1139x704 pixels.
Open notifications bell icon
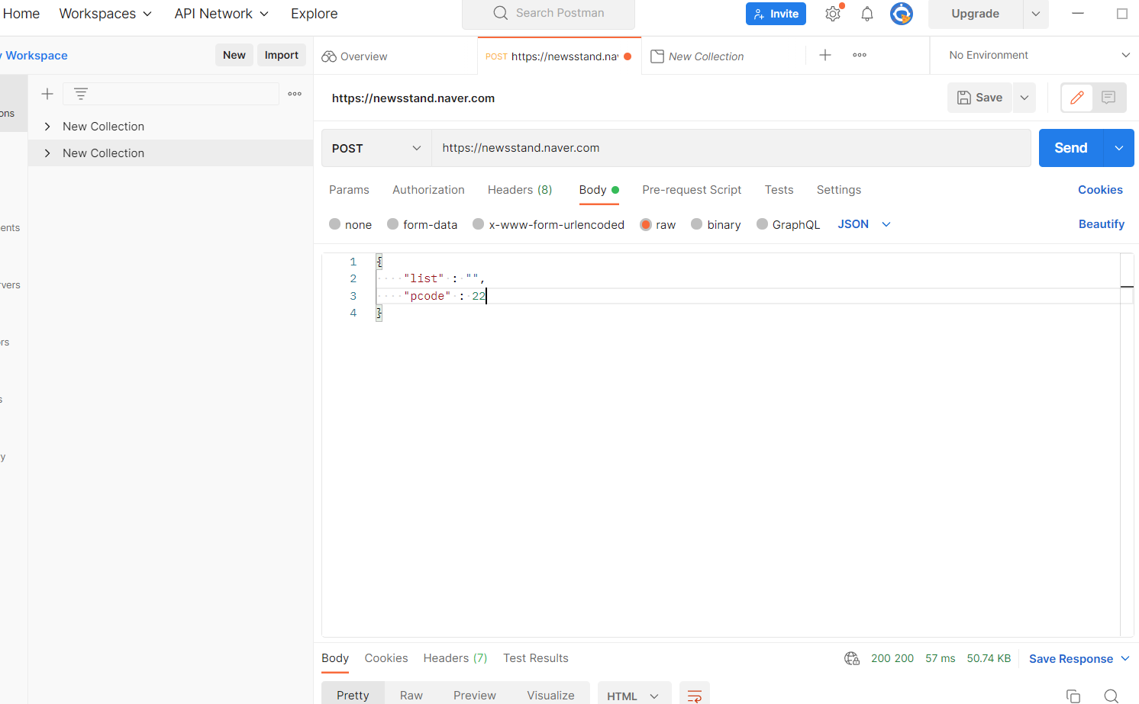point(867,14)
